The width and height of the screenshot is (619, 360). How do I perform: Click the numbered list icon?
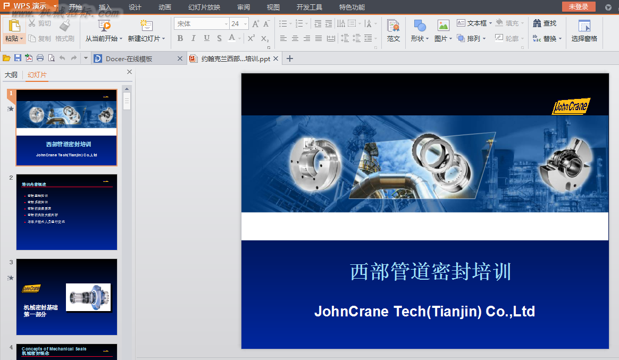[299, 24]
